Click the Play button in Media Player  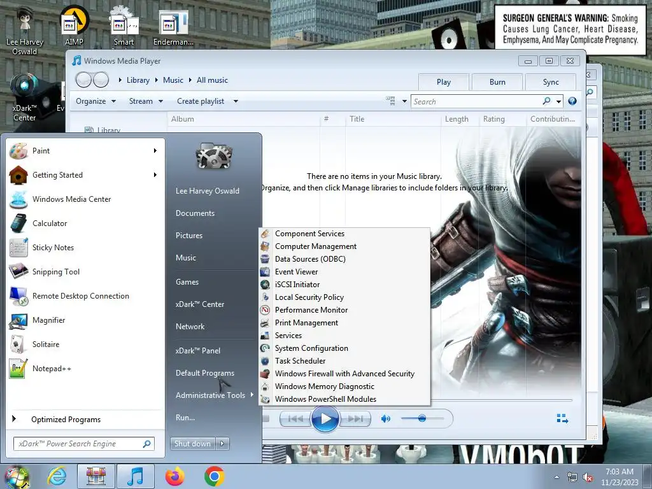pyautogui.click(x=325, y=419)
